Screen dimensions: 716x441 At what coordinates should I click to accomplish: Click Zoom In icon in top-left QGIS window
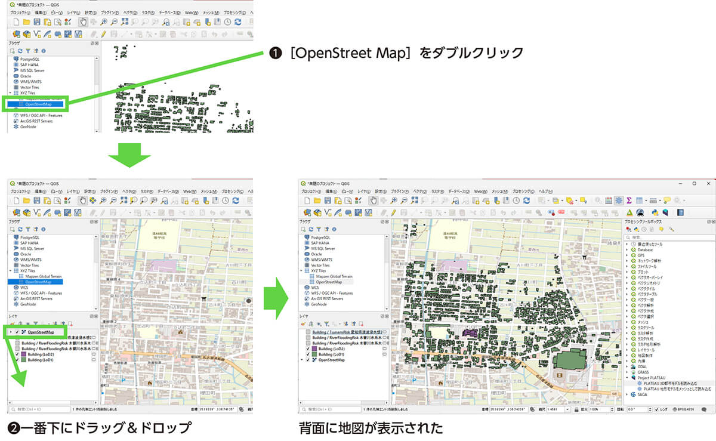[x=103, y=21]
